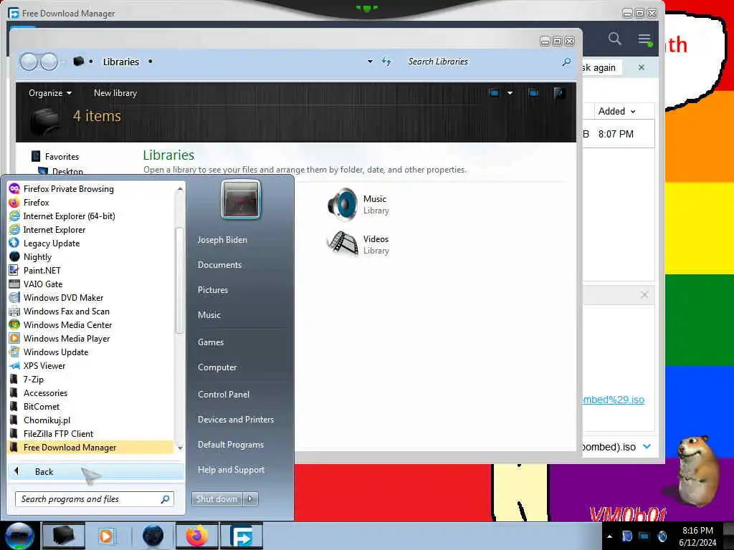Screen dimensions: 734x550
Task: Dismiss the 'ask again' notification bar
Action: 642,68
